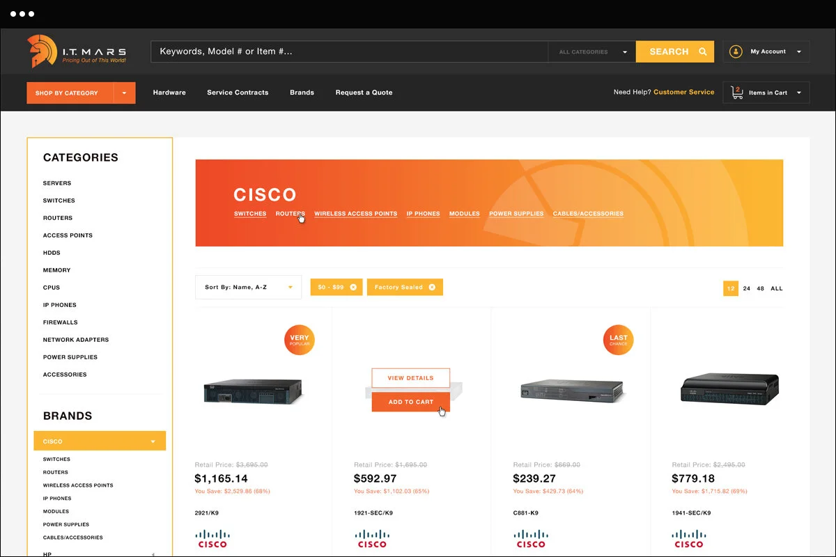Click the Customer Service link

683,91
